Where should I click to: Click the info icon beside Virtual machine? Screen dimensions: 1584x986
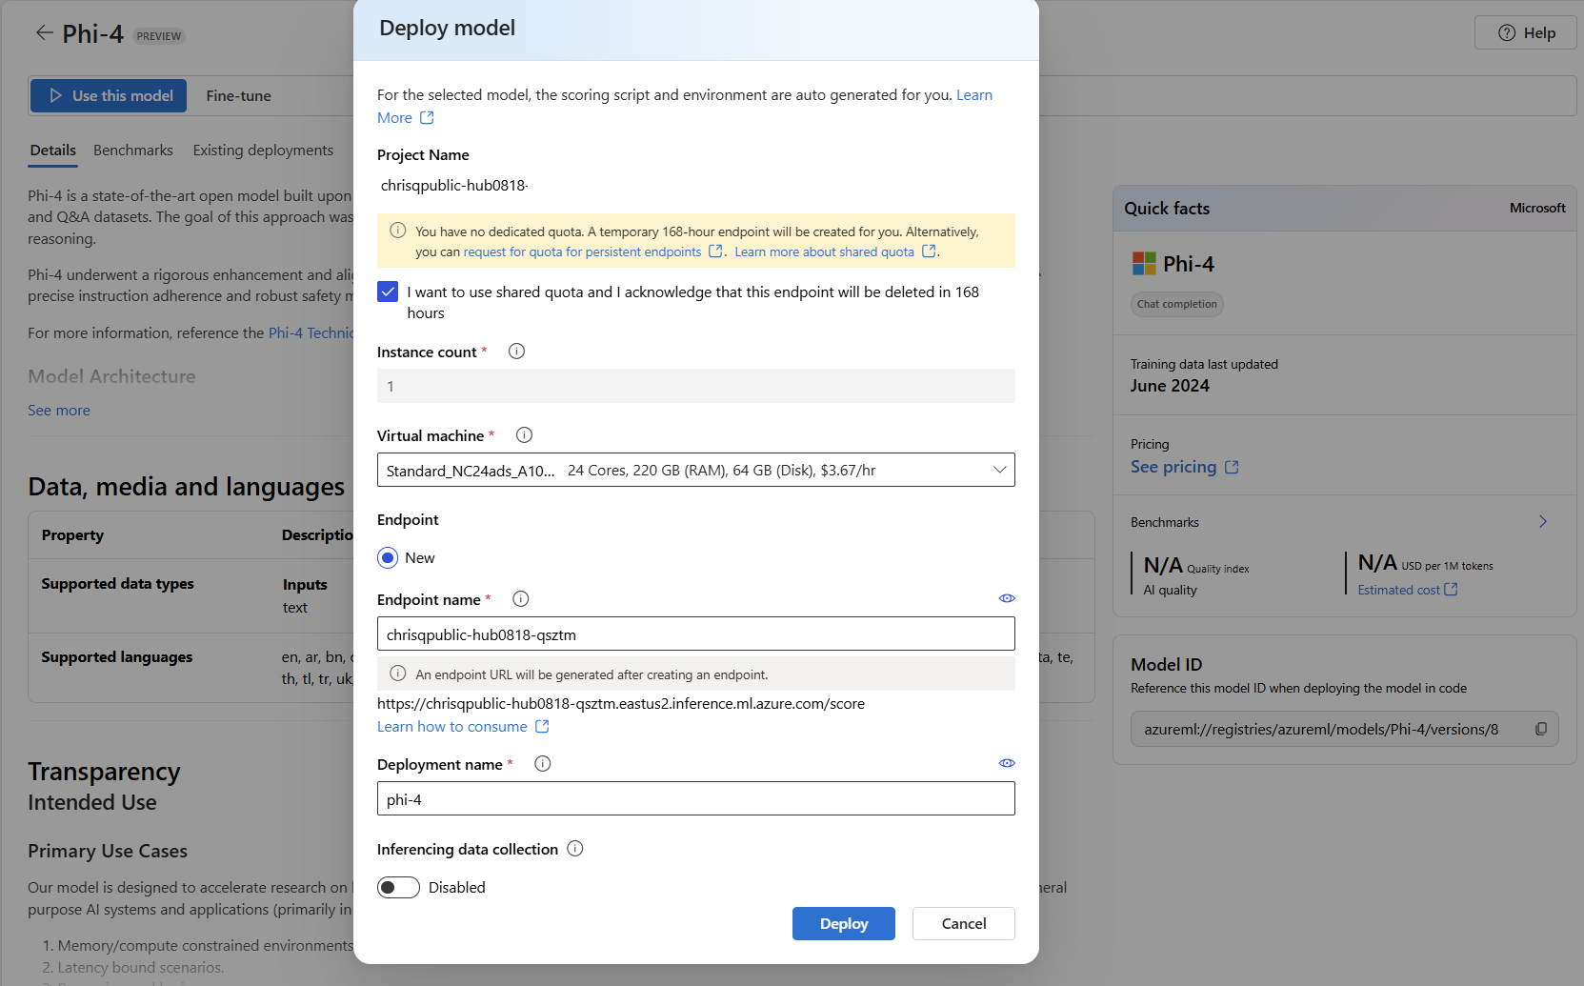pos(524,434)
